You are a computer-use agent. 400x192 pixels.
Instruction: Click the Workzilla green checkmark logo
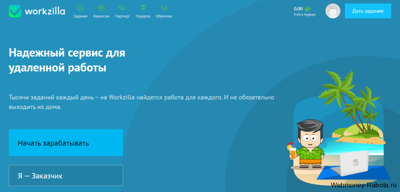click(x=15, y=11)
